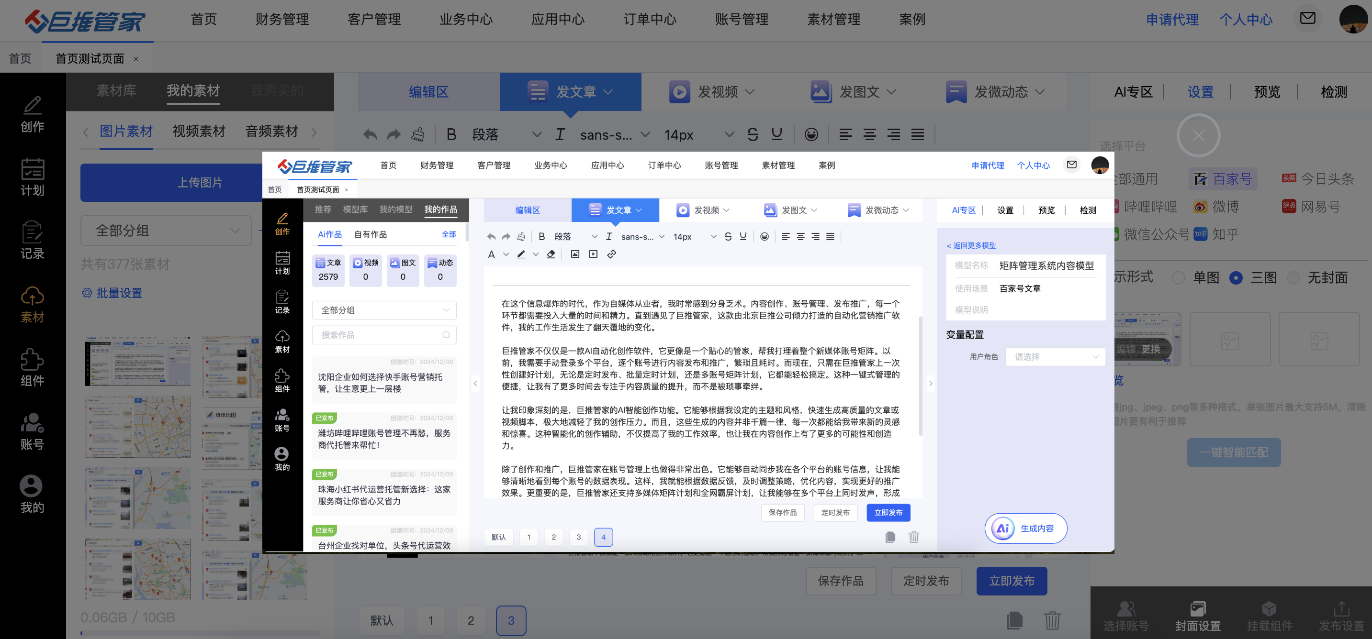Click 批量设置 in the background panel
The image size is (1372, 639).
[x=112, y=293]
